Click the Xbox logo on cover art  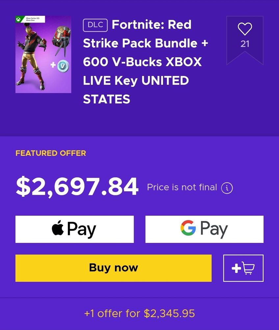[x=19, y=19]
